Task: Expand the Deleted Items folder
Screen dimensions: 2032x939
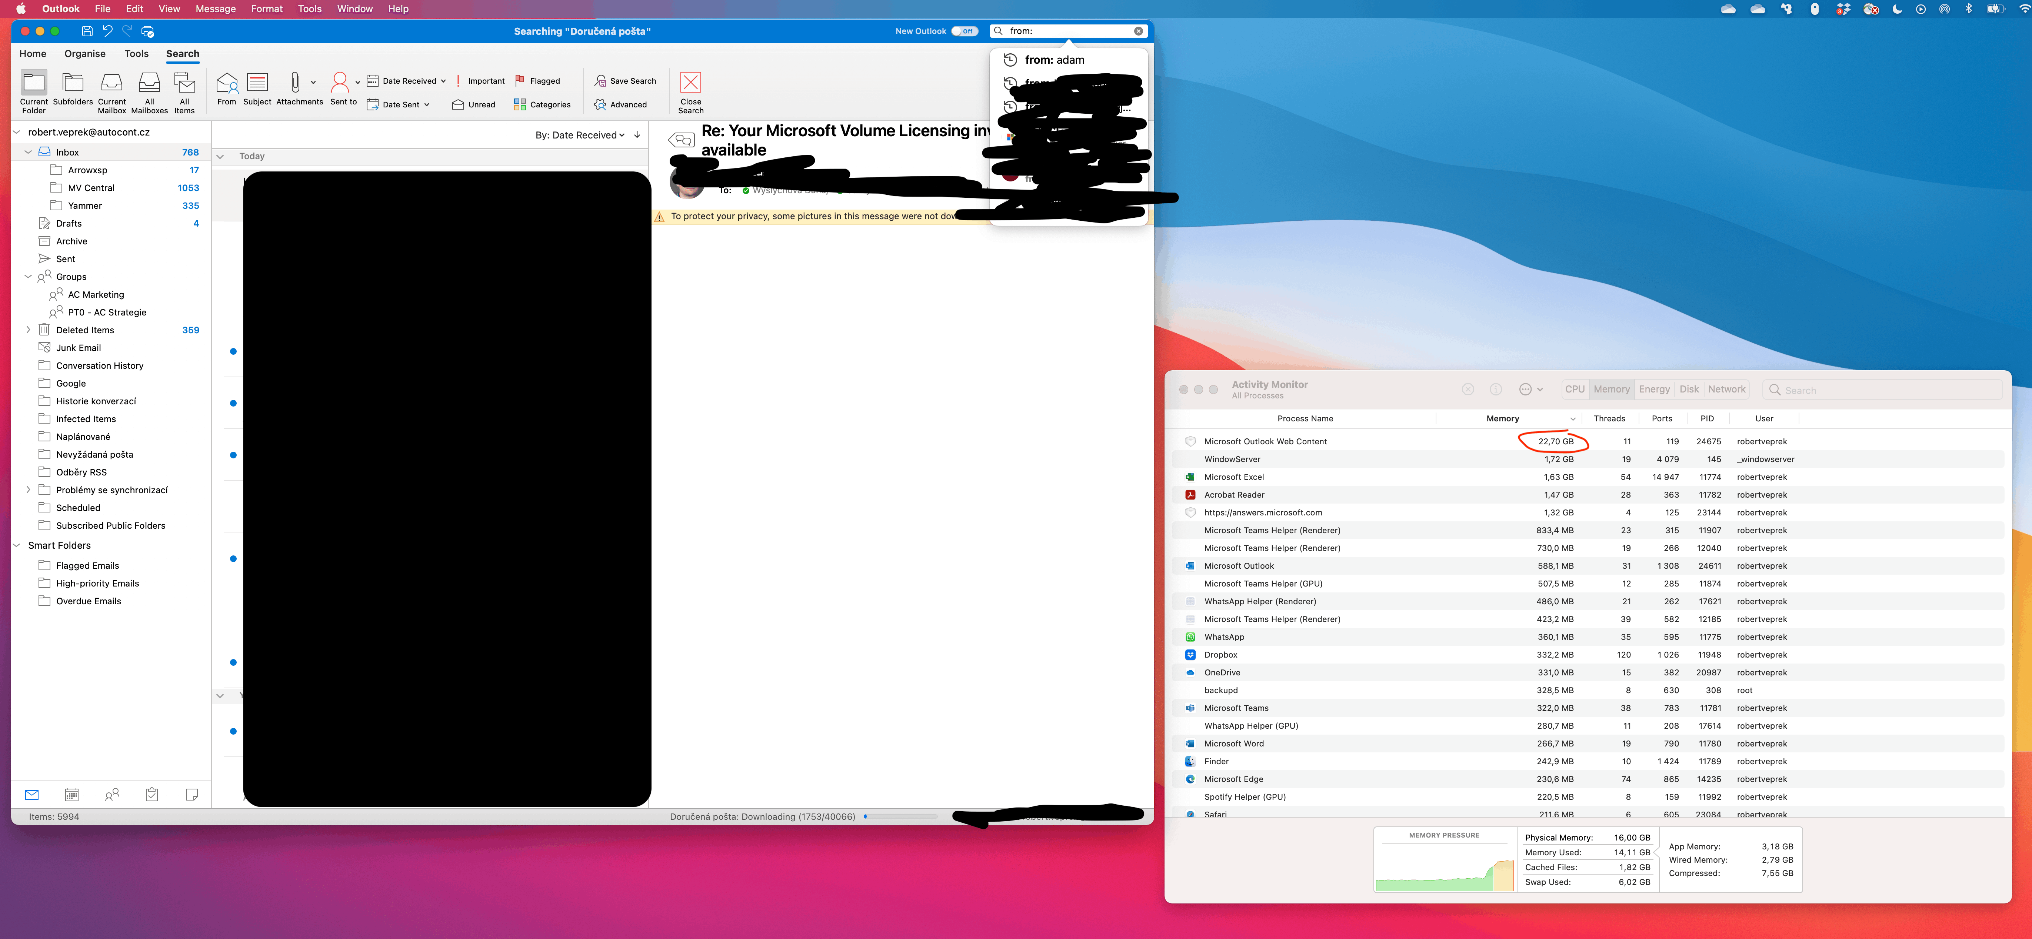Action: [x=29, y=330]
